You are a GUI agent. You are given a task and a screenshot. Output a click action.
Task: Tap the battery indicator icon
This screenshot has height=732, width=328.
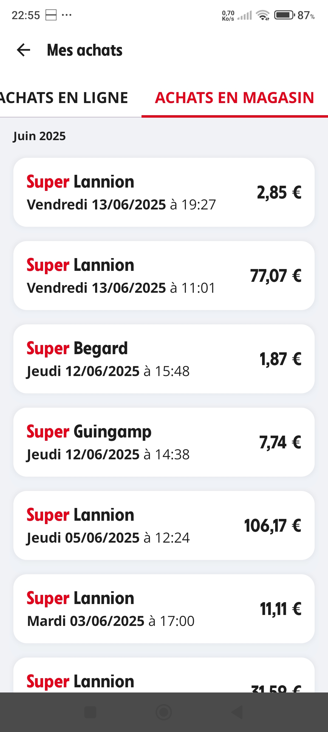click(x=284, y=15)
